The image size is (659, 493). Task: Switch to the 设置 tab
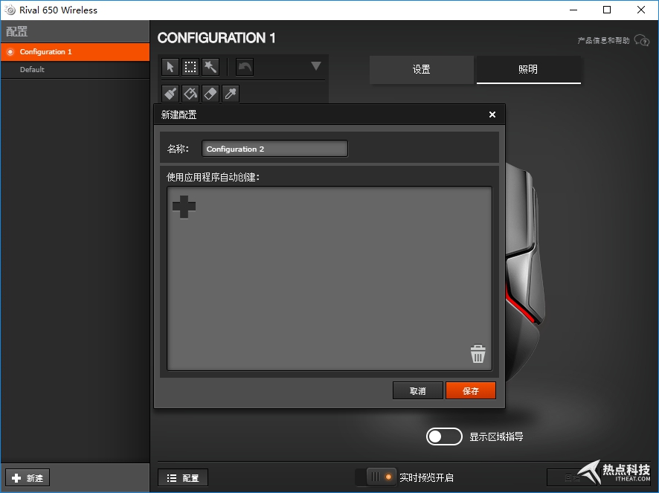coord(422,70)
